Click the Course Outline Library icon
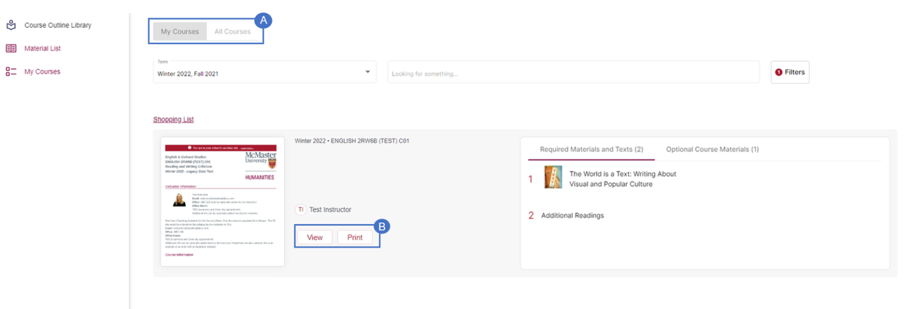The image size is (910, 309). tap(11, 25)
